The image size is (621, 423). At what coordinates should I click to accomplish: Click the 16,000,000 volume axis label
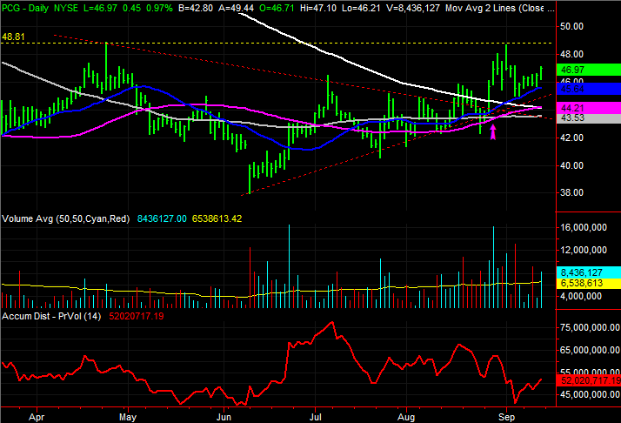click(584, 227)
